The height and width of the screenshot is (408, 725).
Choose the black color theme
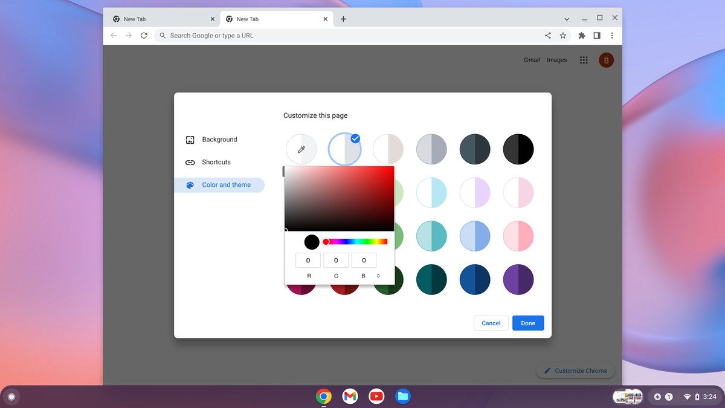point(518,149)
